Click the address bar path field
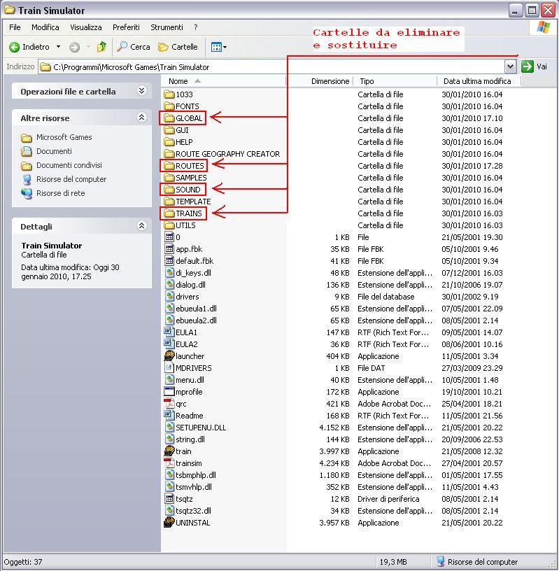Screen dimensions: 559x571 point(271,67)
